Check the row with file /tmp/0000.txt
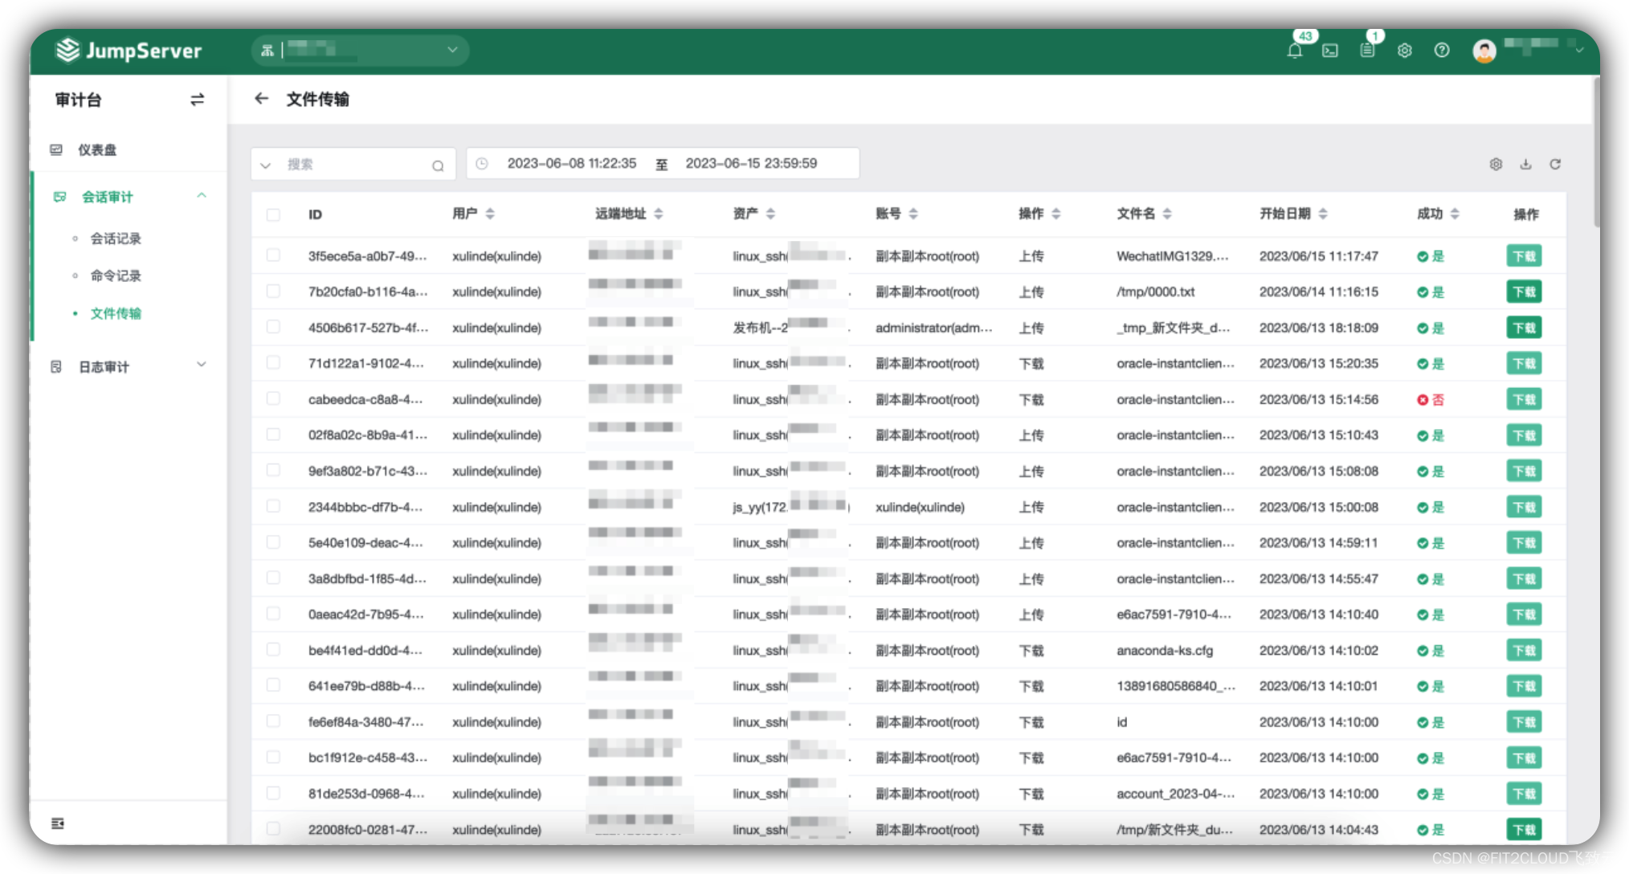 pyautogui.click(x=273, y=291)
